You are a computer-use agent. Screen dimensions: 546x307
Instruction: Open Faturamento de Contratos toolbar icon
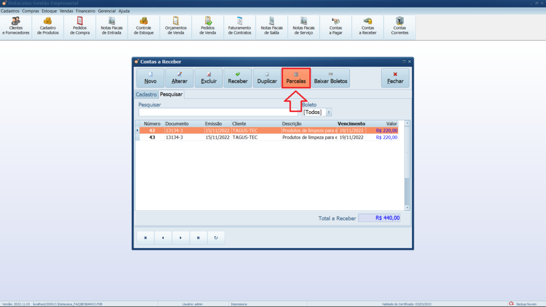tap(239, 27)
